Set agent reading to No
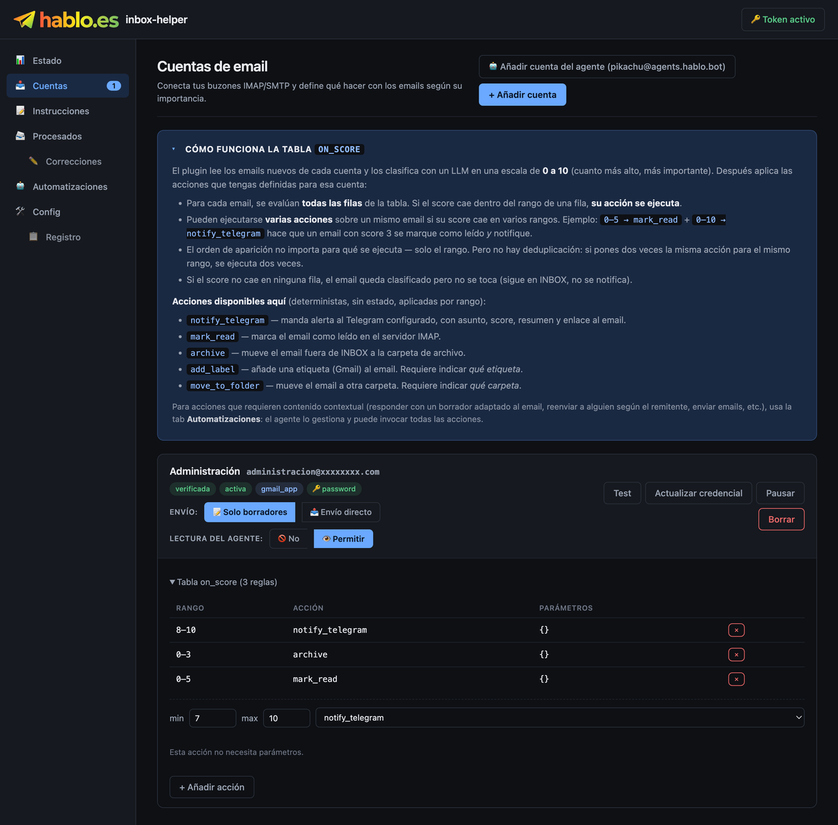 (x=289, y=539)
